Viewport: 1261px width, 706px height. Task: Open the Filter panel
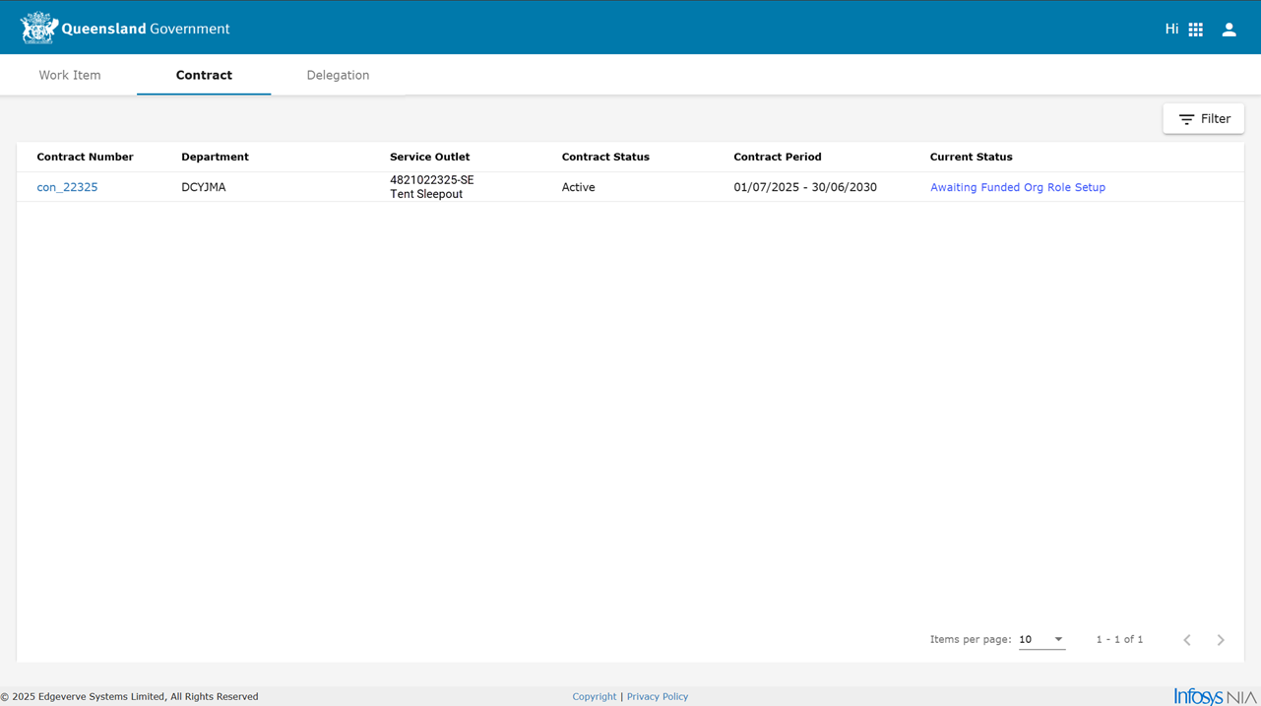pyautogui.click(x=1204, y=119)
